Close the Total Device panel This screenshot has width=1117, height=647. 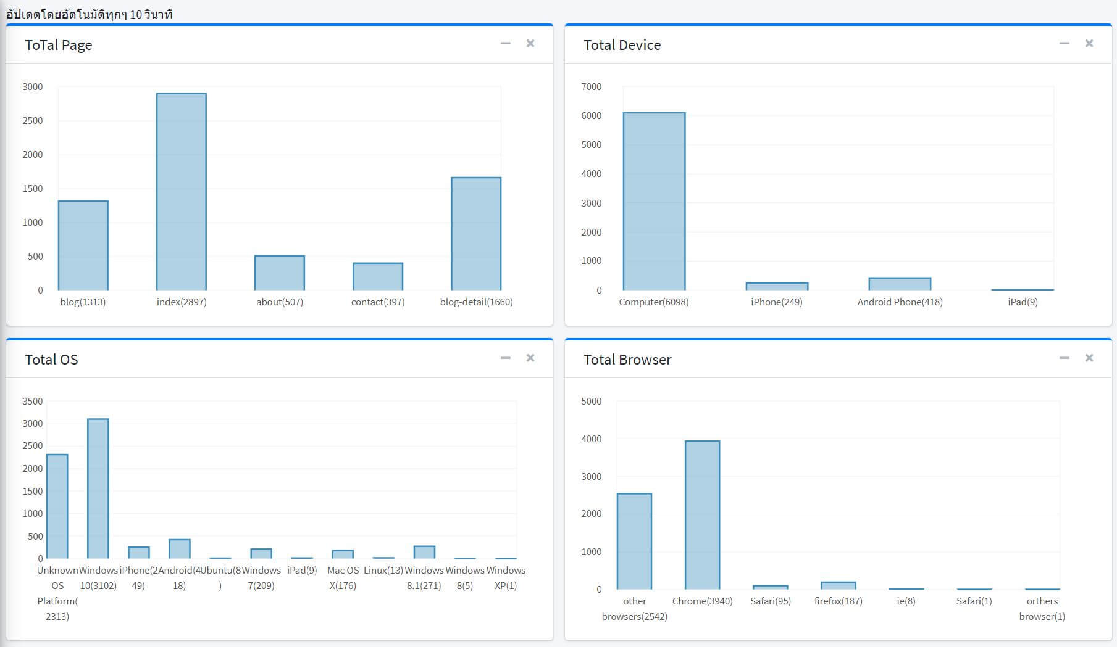click(1089, 43)
